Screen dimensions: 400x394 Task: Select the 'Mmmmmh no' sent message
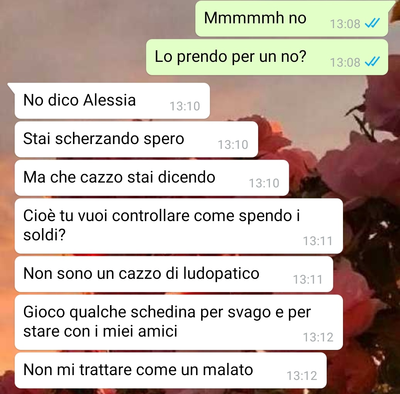(x=291, y=19)
